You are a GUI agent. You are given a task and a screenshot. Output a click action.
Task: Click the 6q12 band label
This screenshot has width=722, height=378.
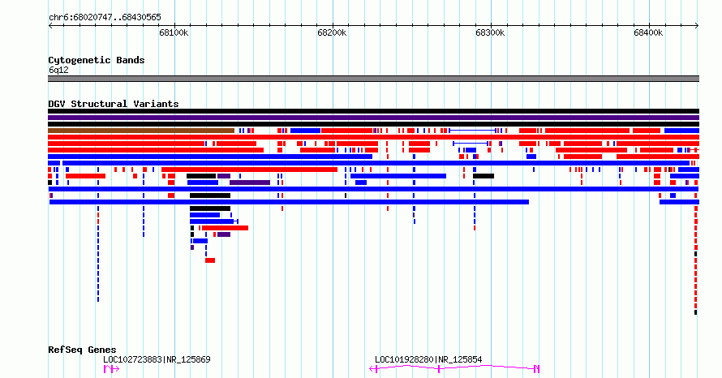coord(58,70)
